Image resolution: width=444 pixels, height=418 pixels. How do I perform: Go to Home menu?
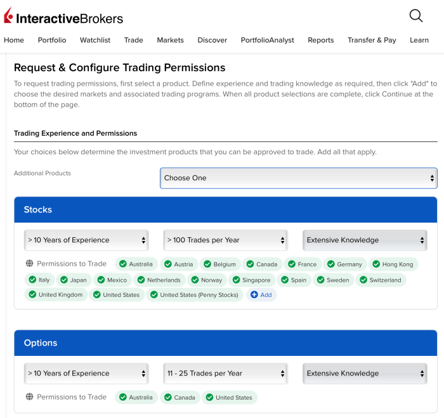(x=14, y=40)
